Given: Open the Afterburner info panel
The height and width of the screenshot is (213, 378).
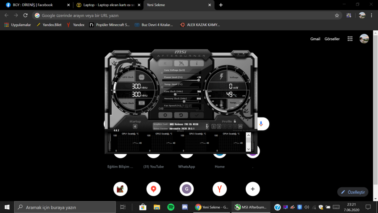Looking at the screenshot, I should (x=197, y=63).
